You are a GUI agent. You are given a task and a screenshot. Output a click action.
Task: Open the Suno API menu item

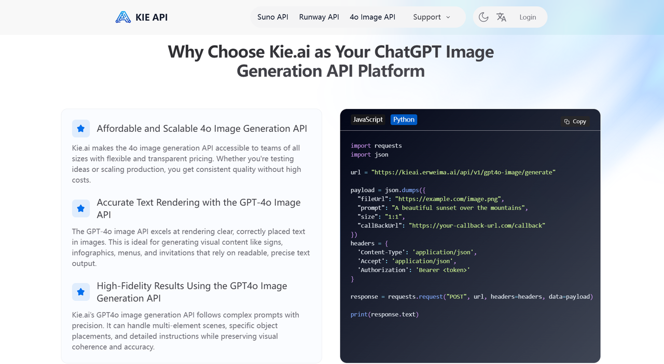coord(273,17)
